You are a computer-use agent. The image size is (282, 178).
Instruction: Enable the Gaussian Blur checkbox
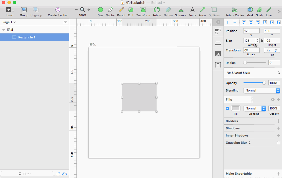(279, 143)
